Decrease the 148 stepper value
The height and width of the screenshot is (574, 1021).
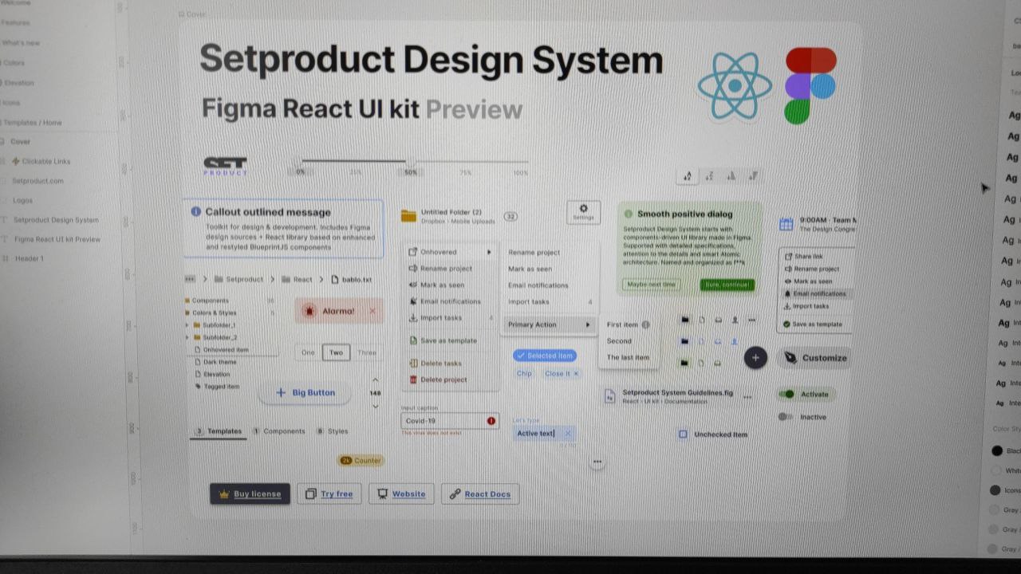[x=376, y=406]
